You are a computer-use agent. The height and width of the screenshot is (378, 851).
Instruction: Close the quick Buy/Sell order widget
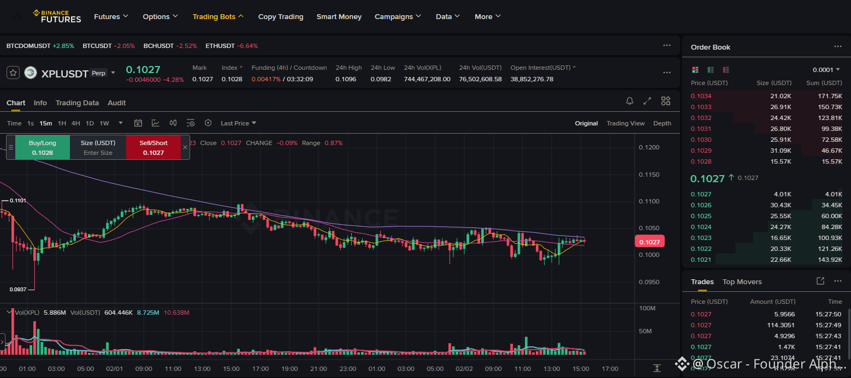coord(185,147)
